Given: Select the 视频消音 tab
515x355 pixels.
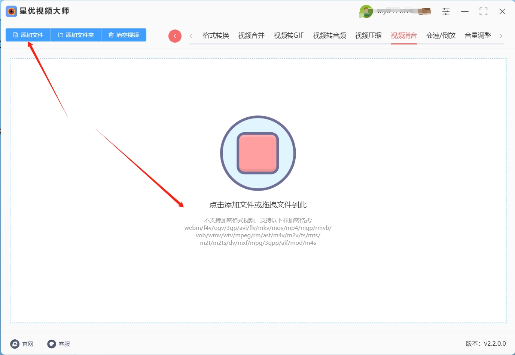Looking at the screenshot, I should click(x=404, y=35).
